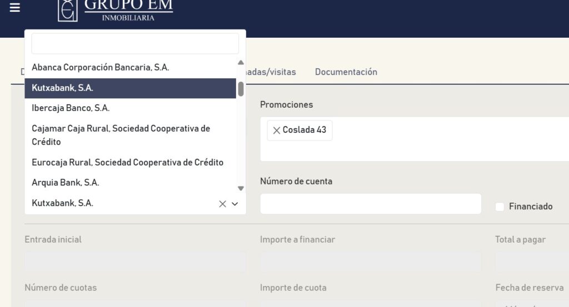
Task: Click the Total a pagar field
Action: (x=532, y=261)
